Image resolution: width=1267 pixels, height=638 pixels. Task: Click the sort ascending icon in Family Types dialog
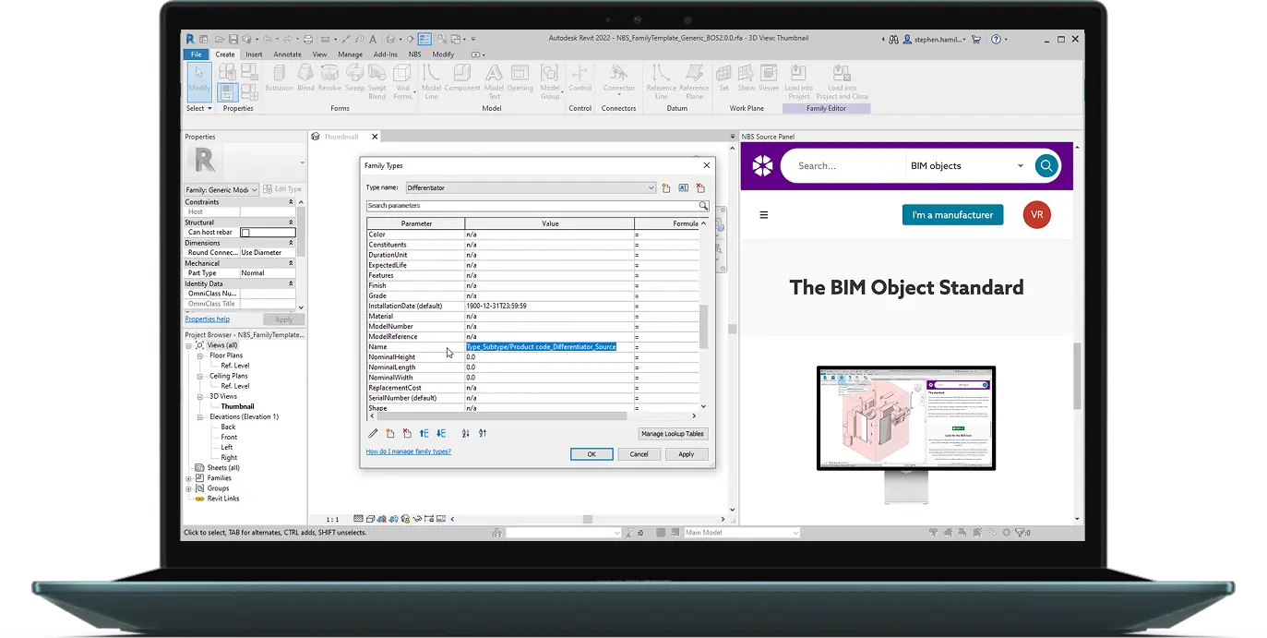pyautogui.click(x=465, y=433)
